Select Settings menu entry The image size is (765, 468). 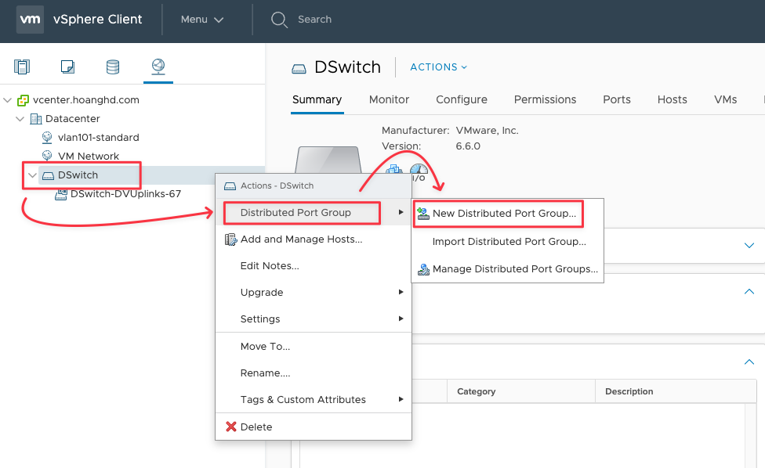click(314, 319)
